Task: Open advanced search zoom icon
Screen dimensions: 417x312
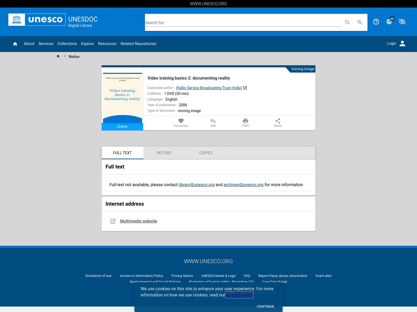Action: 360,22
